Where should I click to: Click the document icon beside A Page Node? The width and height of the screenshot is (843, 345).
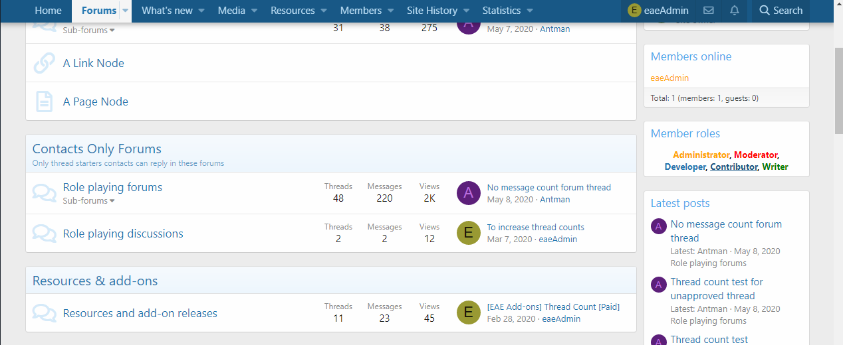tap(44, 102)
